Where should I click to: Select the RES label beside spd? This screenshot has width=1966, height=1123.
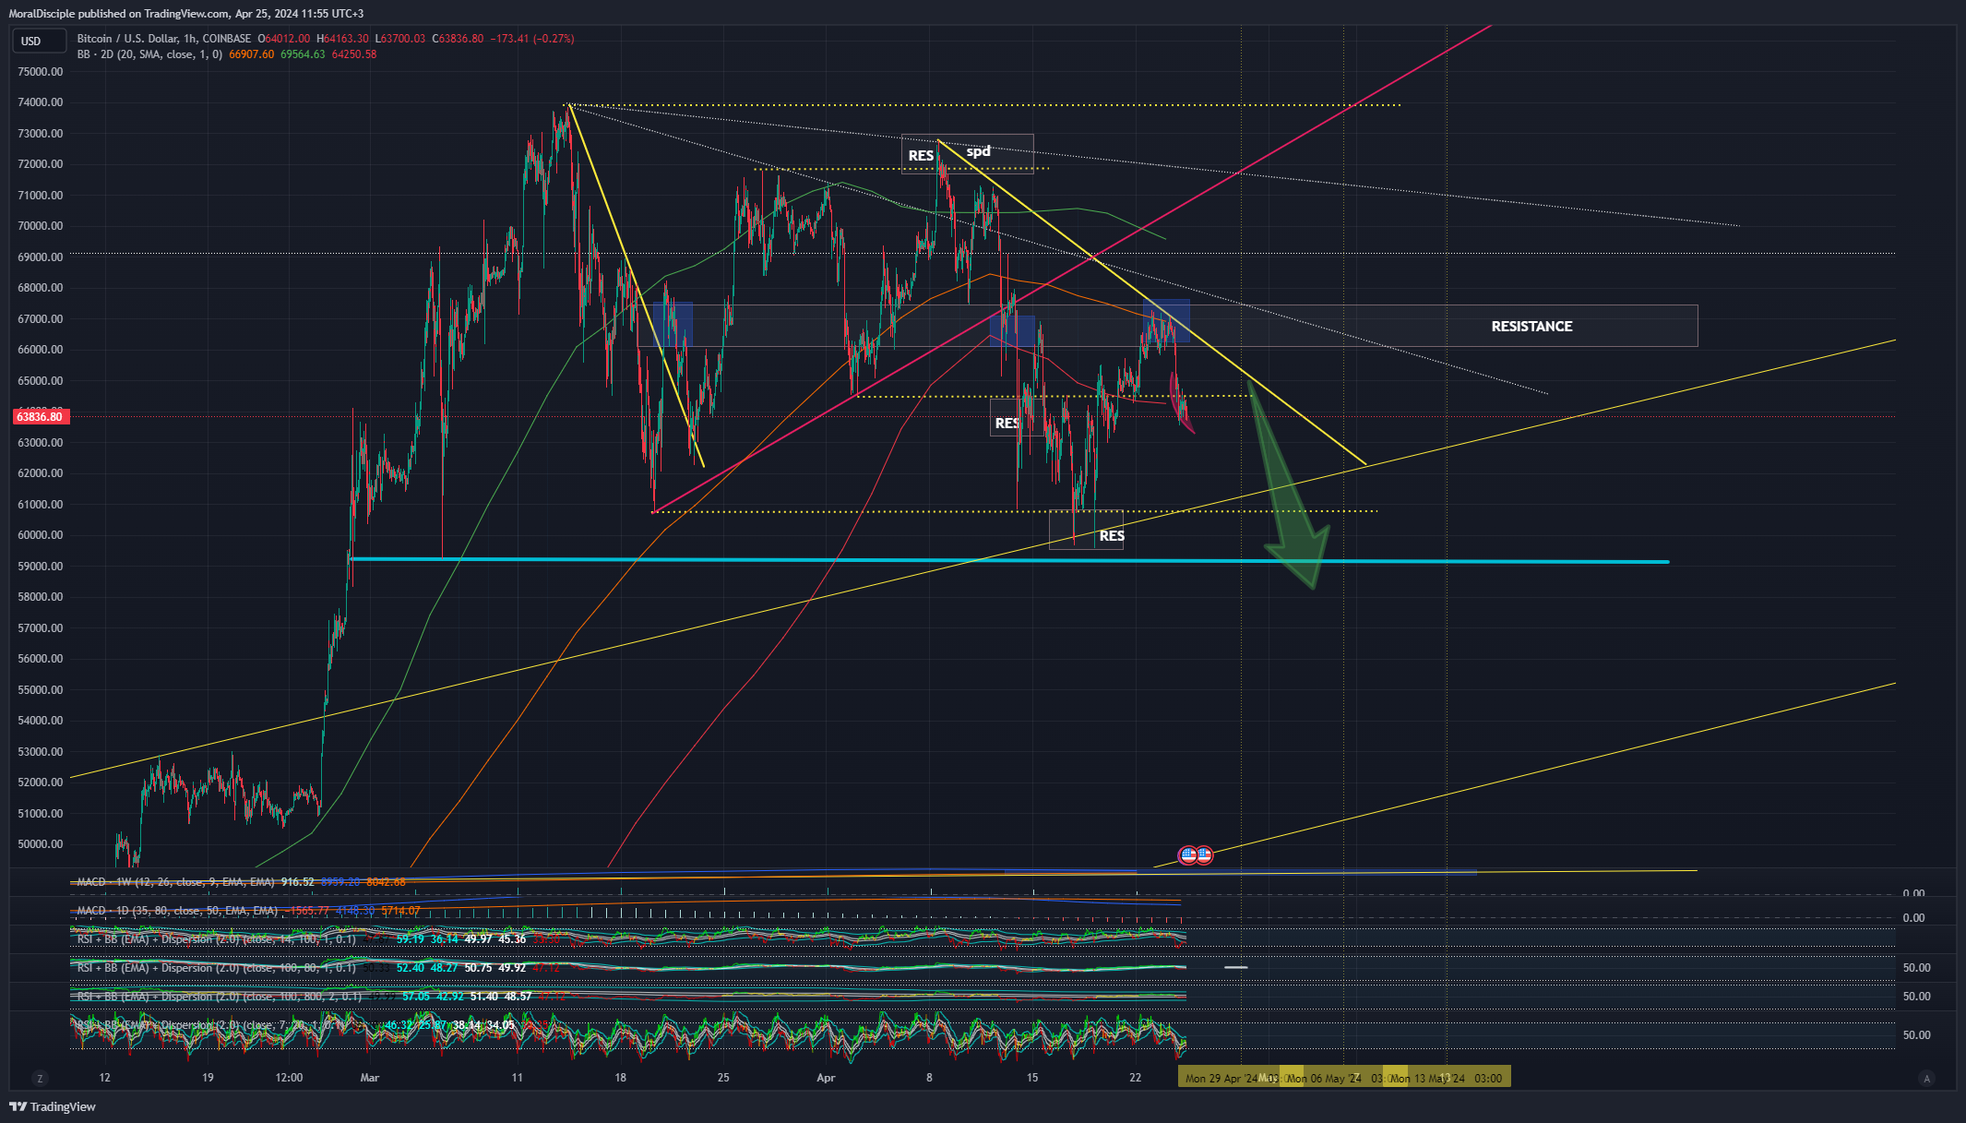pyautogui.click(x=921, y=155)
